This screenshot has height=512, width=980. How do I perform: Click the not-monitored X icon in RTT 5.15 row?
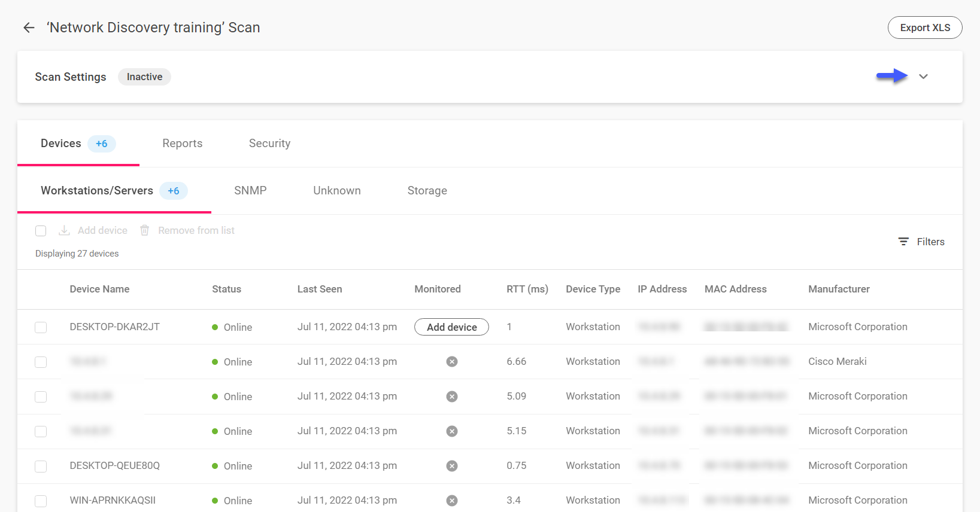pyautogui.click(x=452, y=431)
